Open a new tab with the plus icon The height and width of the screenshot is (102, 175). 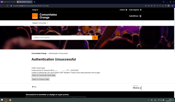tap(34, 2)
